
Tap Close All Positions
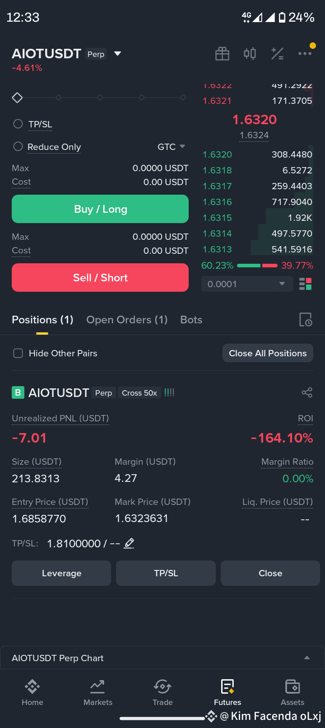click(x=268, y=353)
